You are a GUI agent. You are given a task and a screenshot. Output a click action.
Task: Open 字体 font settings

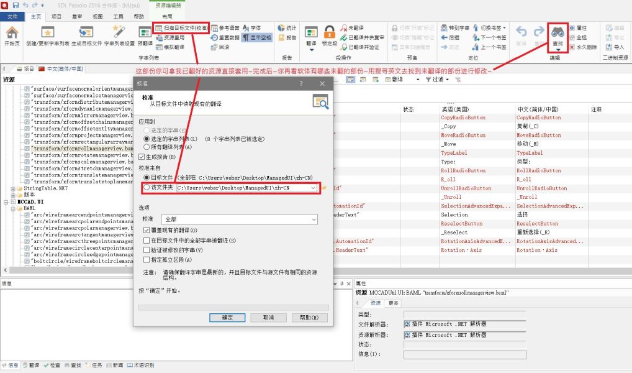coord(252,28)
